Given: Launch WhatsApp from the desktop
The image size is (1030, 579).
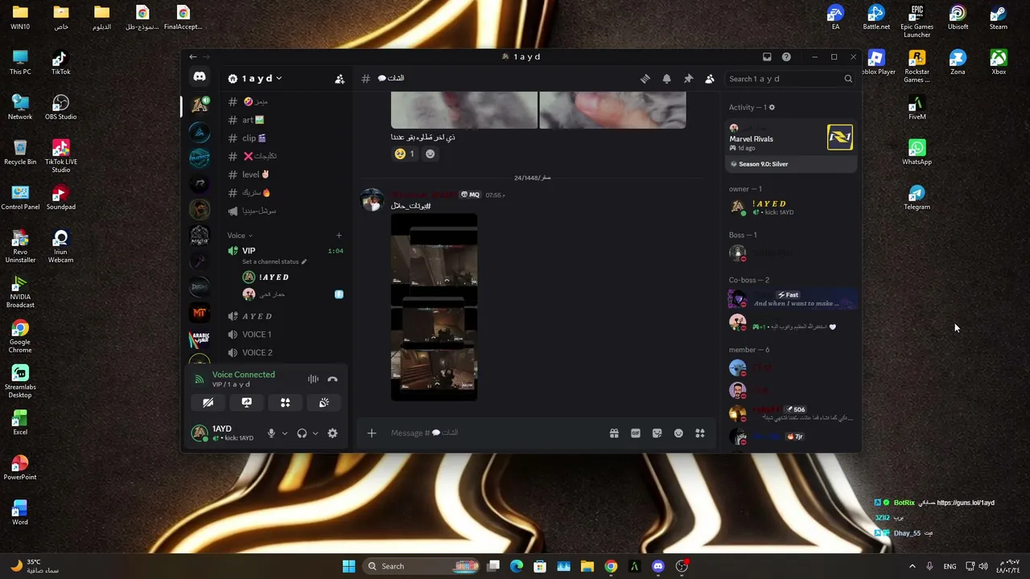Looking at the screenshot, I should tap(917, 152).
